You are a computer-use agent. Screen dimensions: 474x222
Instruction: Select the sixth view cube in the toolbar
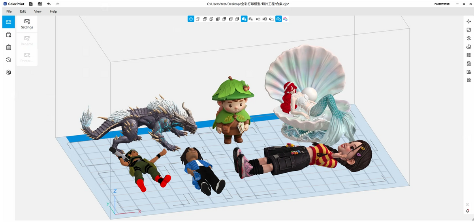pyautogui.click(x=224, y=19)
